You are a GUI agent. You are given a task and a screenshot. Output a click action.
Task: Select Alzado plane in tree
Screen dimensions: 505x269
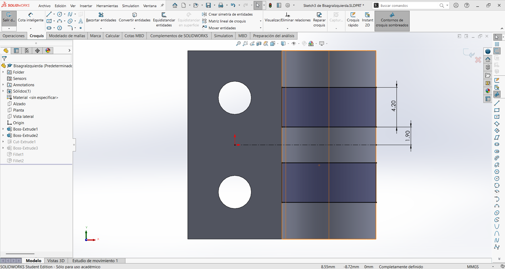coord(19,104)
